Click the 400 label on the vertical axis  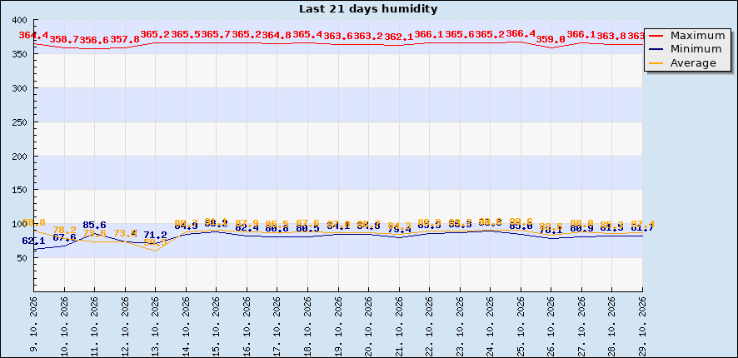(21, 20)
